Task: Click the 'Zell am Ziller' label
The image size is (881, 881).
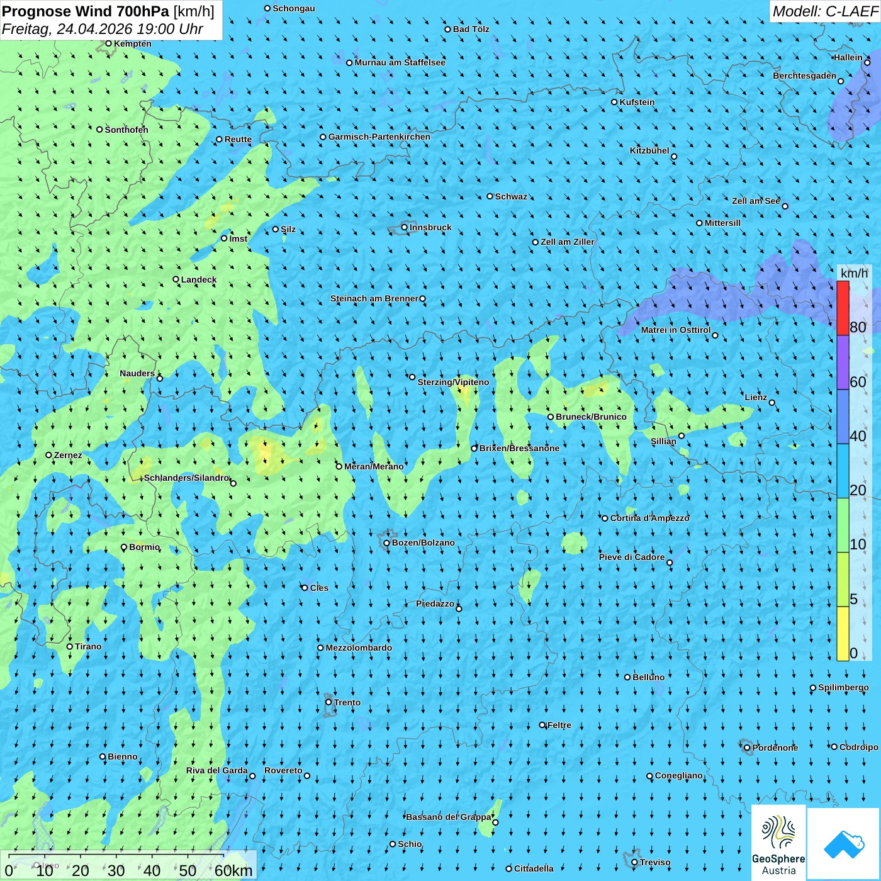Action: click(568, 242)
